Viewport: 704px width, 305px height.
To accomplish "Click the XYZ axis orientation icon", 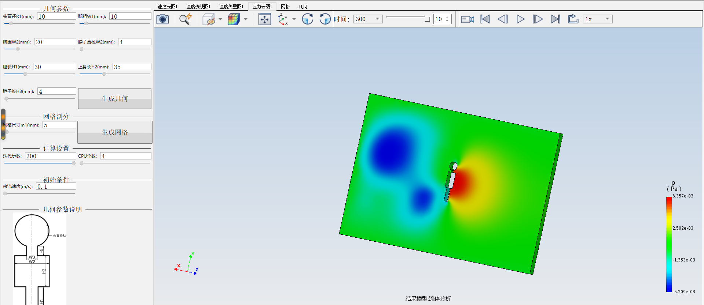I will click(x=283, y=19).
